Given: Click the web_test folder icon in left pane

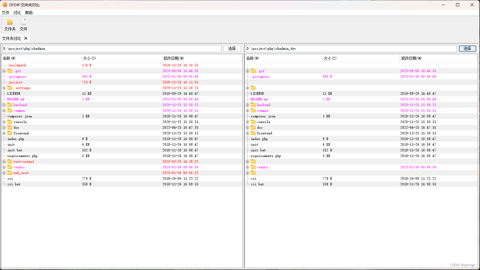Looking at the screenshot, I should point(10,173).
